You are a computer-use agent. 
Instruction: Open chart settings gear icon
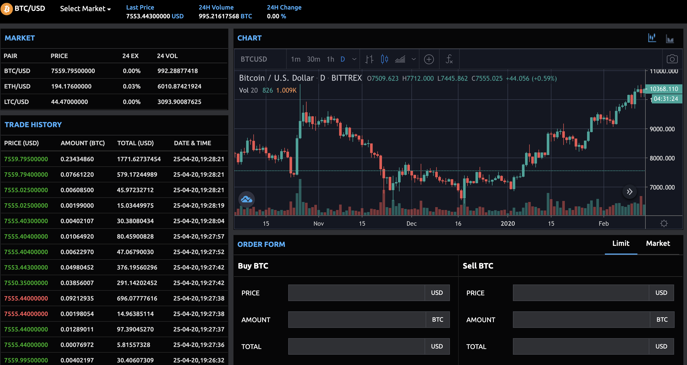664,223
